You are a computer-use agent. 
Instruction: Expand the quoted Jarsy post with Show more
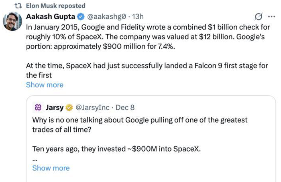tap(51, 168)
